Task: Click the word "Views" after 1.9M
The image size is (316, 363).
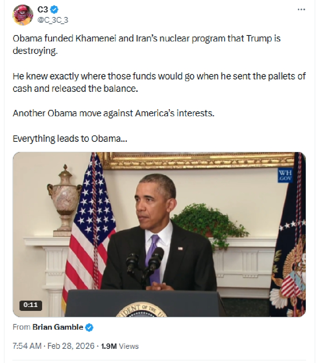Action: [129, 346]
